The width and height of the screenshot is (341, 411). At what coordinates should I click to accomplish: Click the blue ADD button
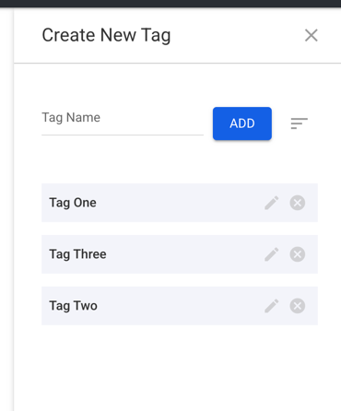[x=242, y=123]
